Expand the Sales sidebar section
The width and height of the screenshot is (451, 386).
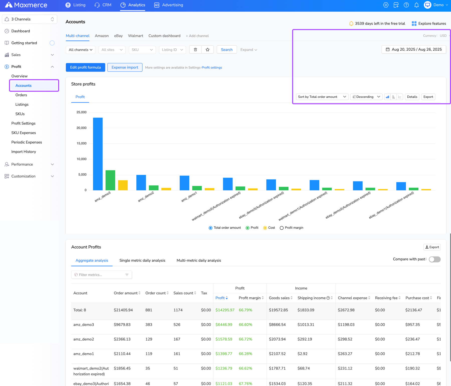29,55
